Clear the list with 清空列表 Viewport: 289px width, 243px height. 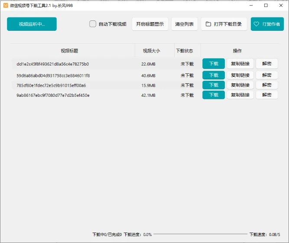pyautogui.click(x=184, y=24)
